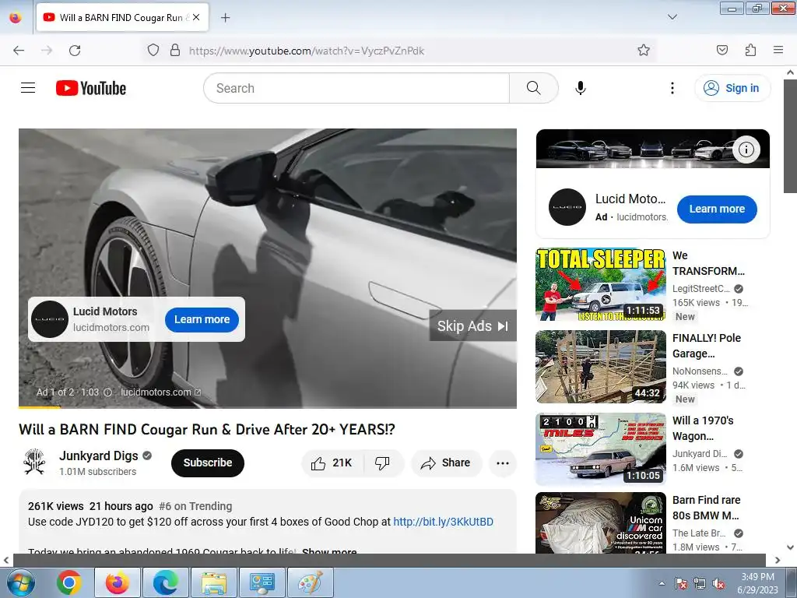Open the #6 on Trending link
Screen dimensions: 797x598
[195, 506]
